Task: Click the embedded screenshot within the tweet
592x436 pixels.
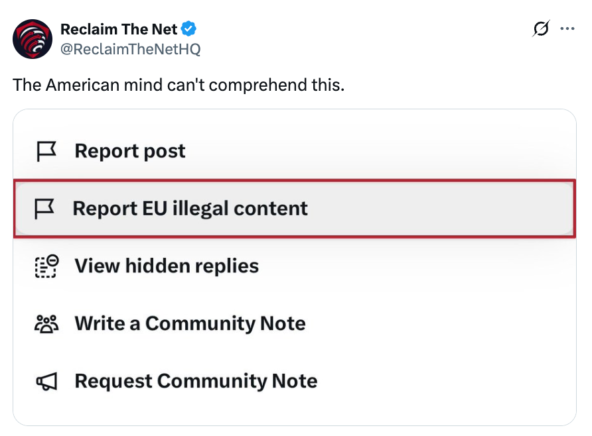Action: tap(295, 265)
